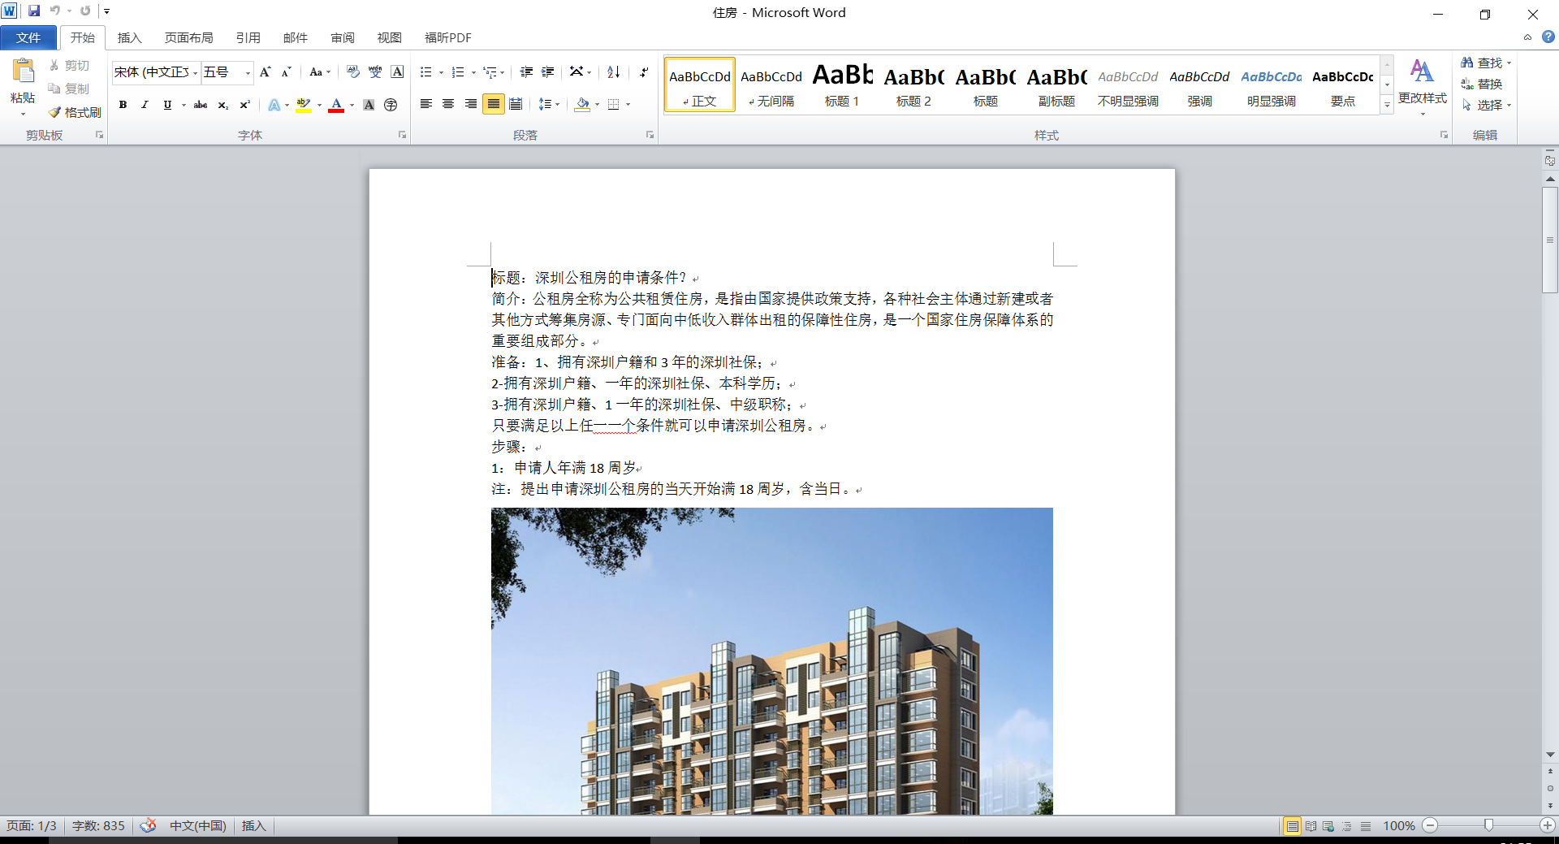The height and width of the screenshot is (844, 1559).
Task: Click the zoom slider handle
Action: [x=1488, y=825]
